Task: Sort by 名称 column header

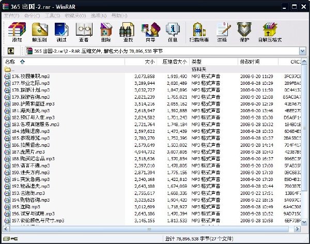Action: [x=64, y=62]
